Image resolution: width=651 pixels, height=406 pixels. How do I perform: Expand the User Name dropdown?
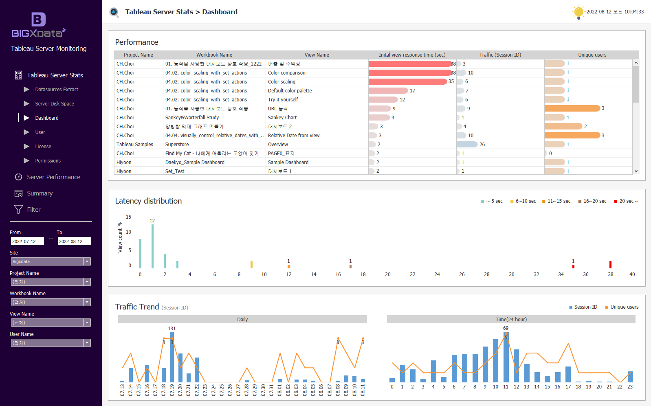51,343
